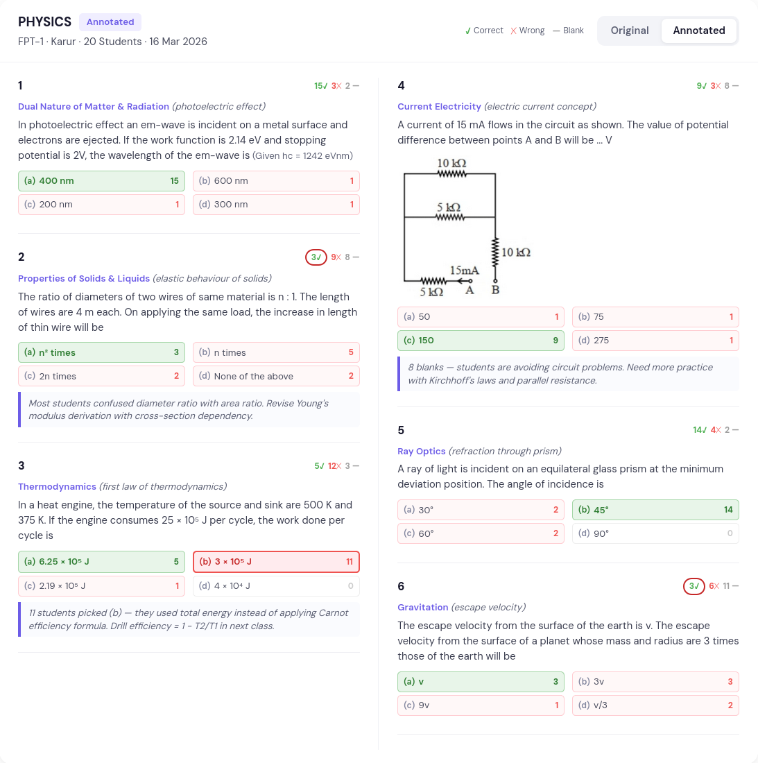Click the circled 3✓ marker on question 6
The height and width of the screenshot is (763, 758).
694,586
